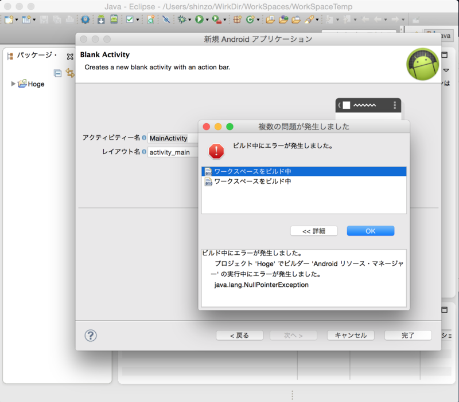Click the Open Type folder icon
This screenshot has height=402, width=459.
pyautogui.click(x=270, y=19)
